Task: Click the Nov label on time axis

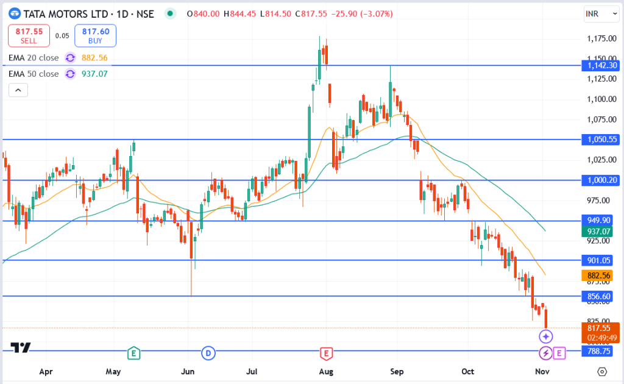Action: [542, 372]
